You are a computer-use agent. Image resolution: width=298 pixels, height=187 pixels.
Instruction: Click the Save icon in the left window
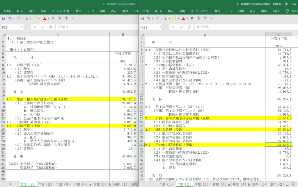(3, 18)
